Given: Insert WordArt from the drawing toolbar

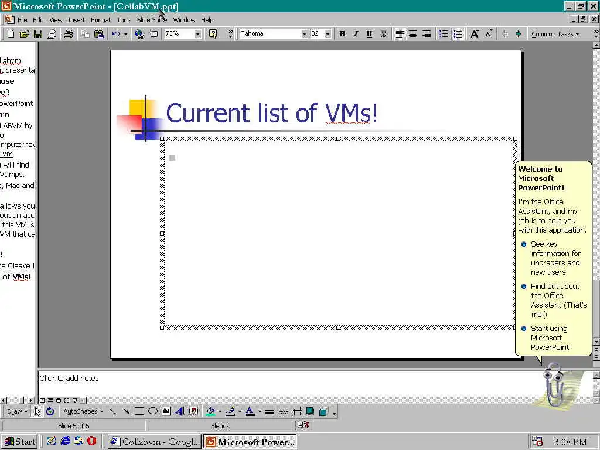Looking at the screenshot, I should click(x=180, y=411).
